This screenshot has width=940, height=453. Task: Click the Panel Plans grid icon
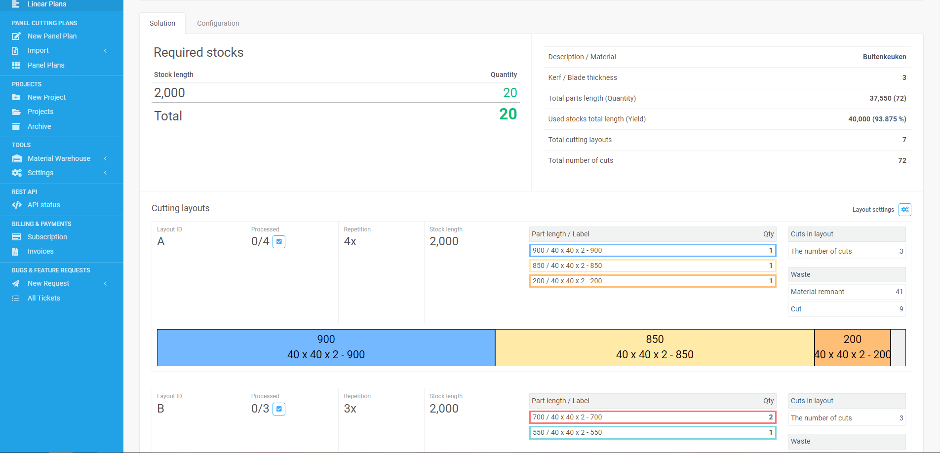(x=16, y=65)
